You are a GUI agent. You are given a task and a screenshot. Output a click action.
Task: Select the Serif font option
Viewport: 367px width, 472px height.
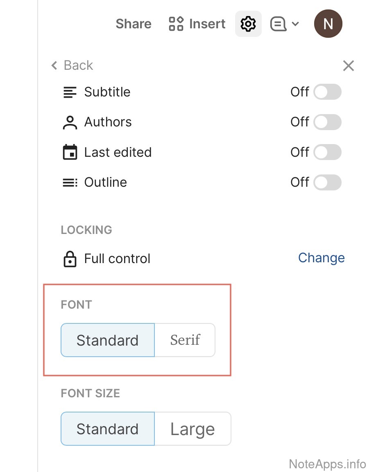(185, 340)
